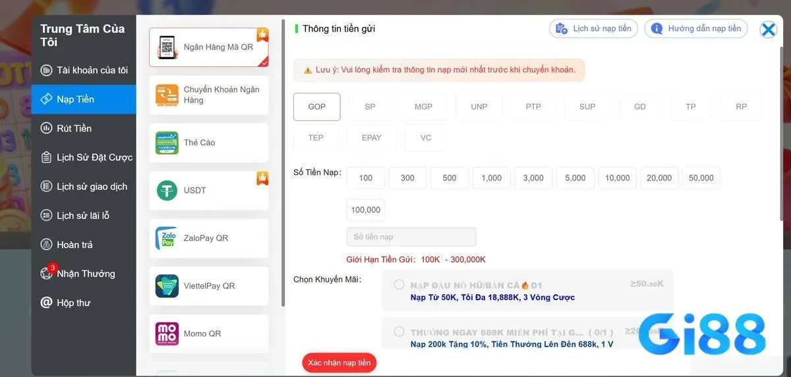Click the Rút Tiền sidebar icon
The image size is (791, 377).
tap(46, 128)
